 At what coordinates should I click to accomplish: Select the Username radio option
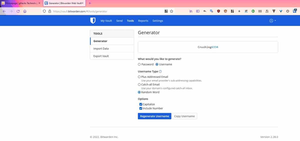[x=157, y=64]
